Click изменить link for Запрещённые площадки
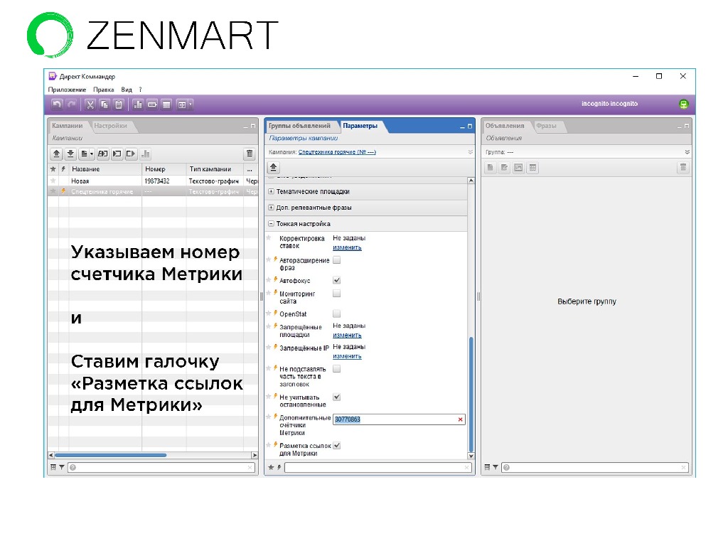Screen dimensions: 728x546 pos(347,336)
